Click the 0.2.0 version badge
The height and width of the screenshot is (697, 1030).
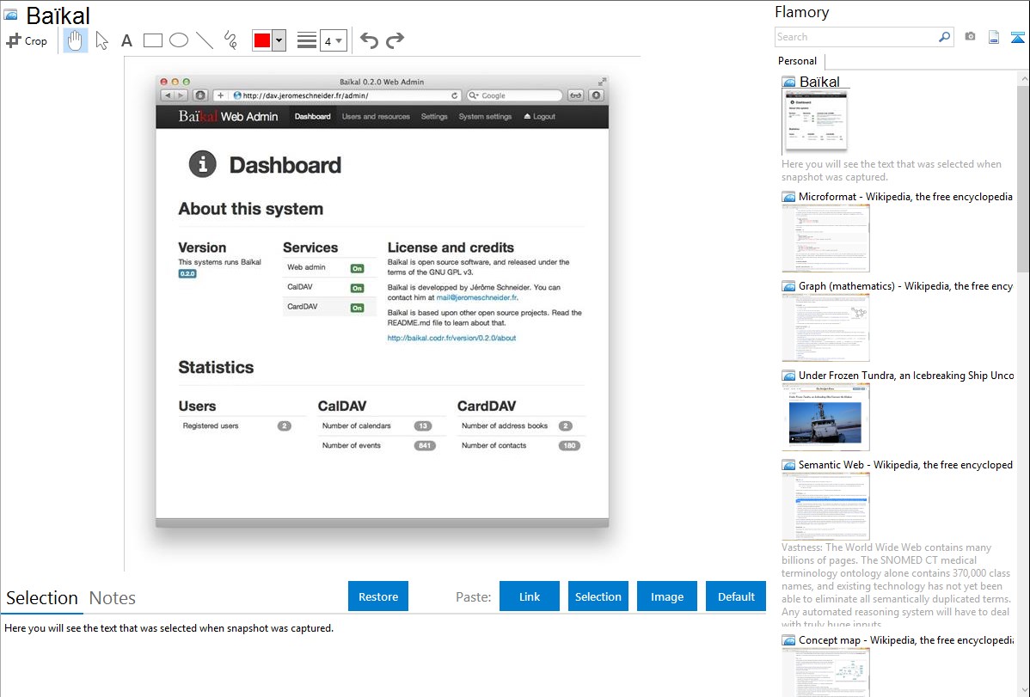[187, 274]
